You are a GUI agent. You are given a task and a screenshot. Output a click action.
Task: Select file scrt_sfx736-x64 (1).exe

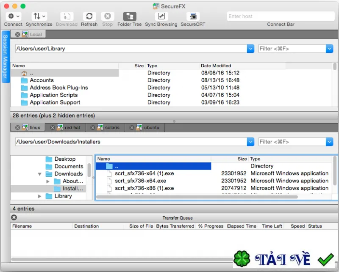(144, 173)
